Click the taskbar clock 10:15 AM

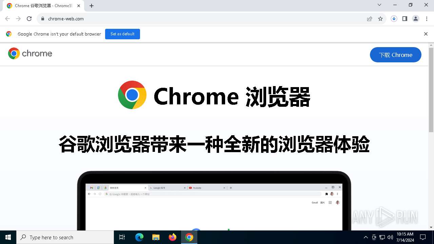coord(405,237)
